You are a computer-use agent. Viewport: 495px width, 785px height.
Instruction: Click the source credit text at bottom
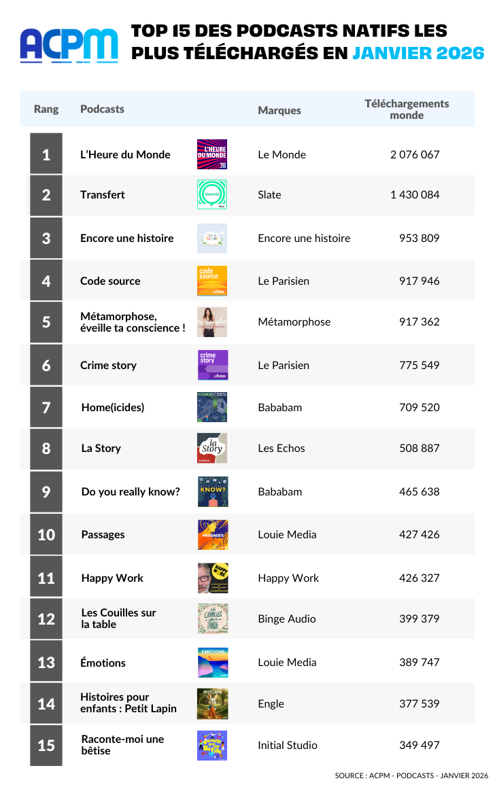point(411,775)
